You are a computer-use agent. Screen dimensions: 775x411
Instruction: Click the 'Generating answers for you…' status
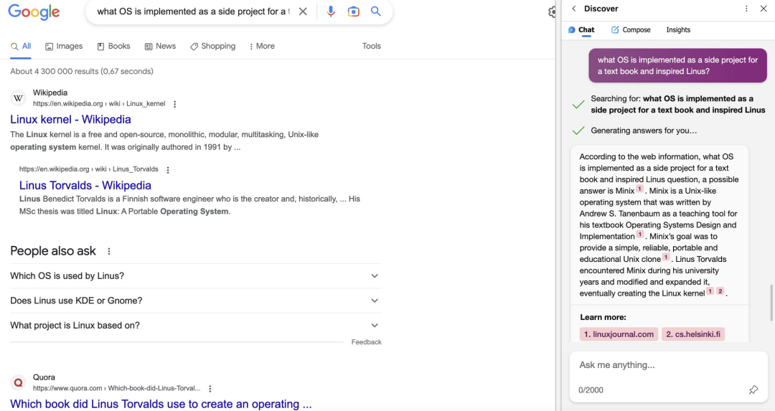click(x=644, y=131)
